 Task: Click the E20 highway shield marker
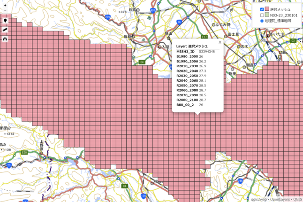click(x=24, y=153)
